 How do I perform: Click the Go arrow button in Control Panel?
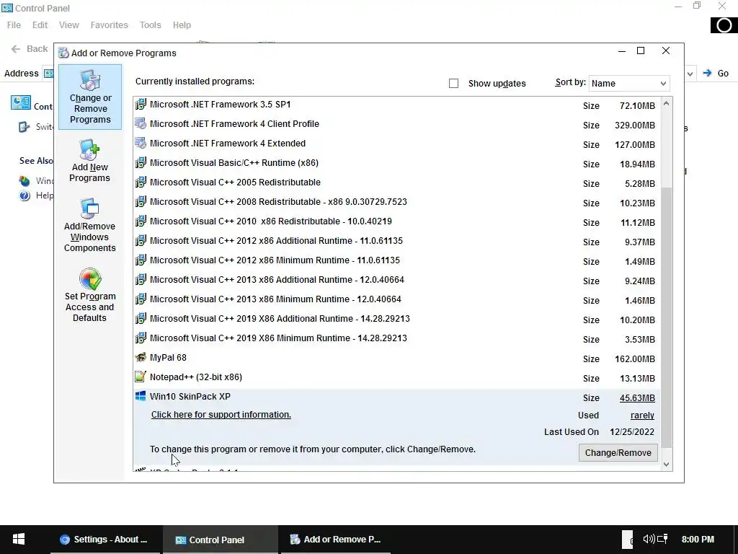pyautogui.click(x=707, y=73)
